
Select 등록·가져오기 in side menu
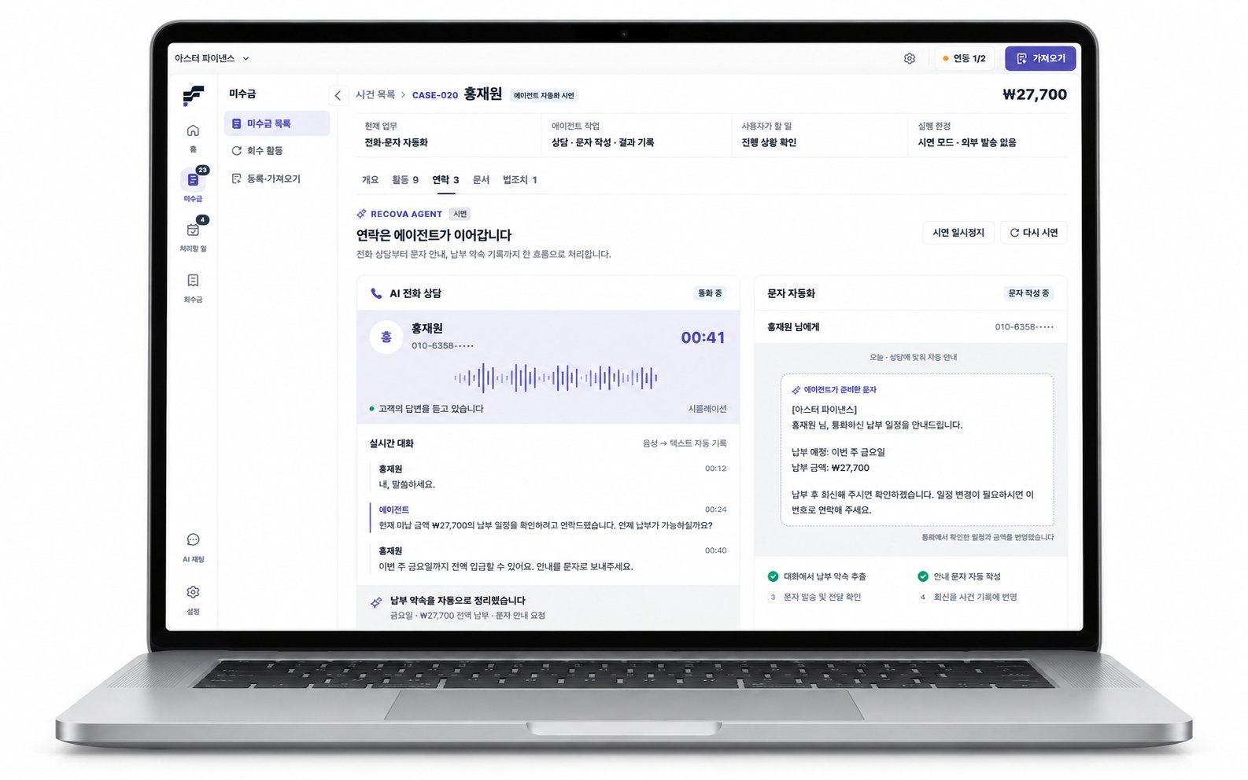[x=277, y=179]
